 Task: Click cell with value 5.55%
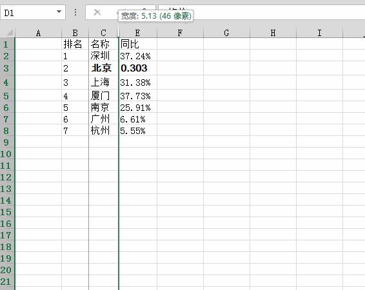[138, 130]
